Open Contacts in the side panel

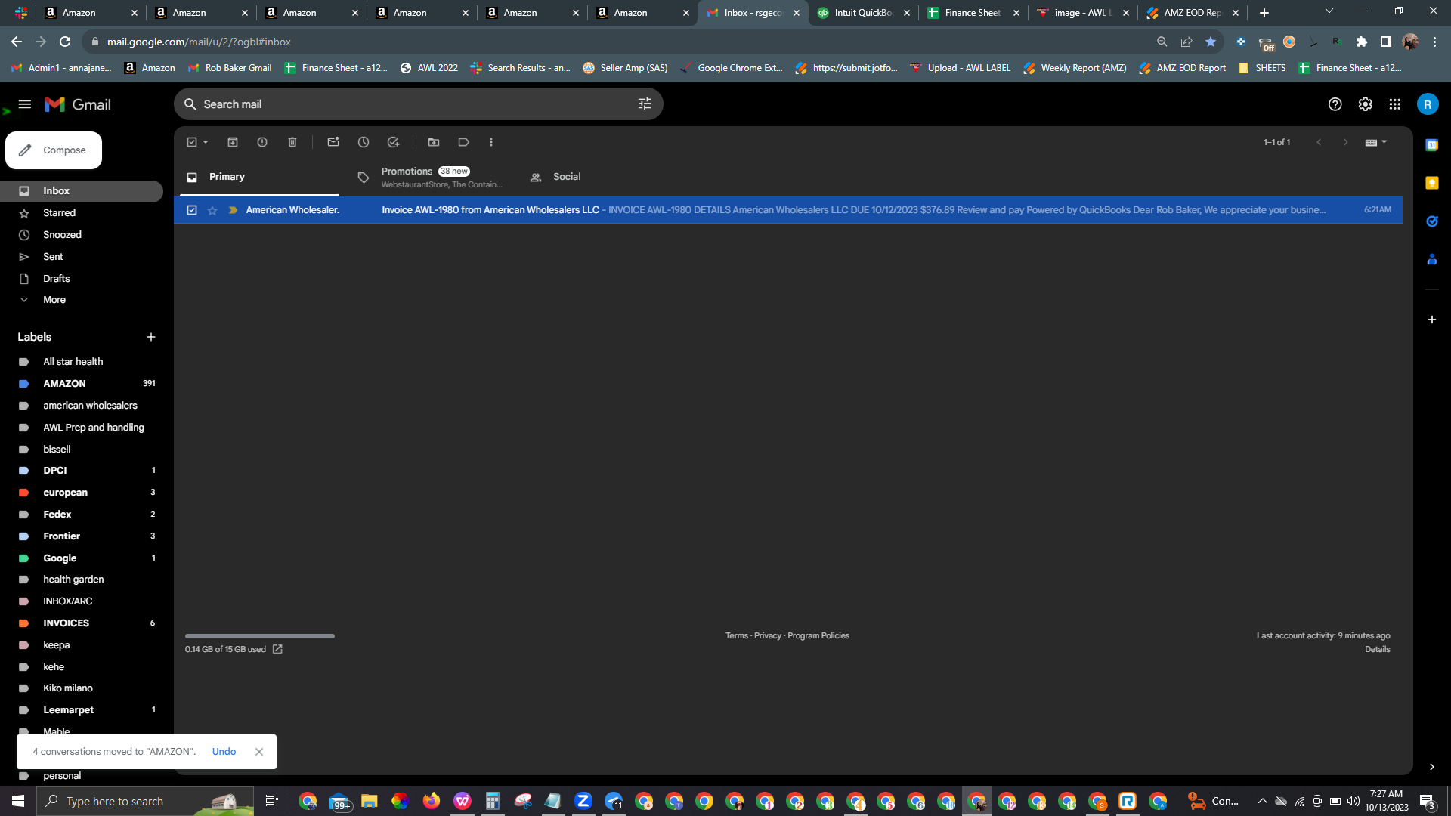click(x=1432, y=259)
